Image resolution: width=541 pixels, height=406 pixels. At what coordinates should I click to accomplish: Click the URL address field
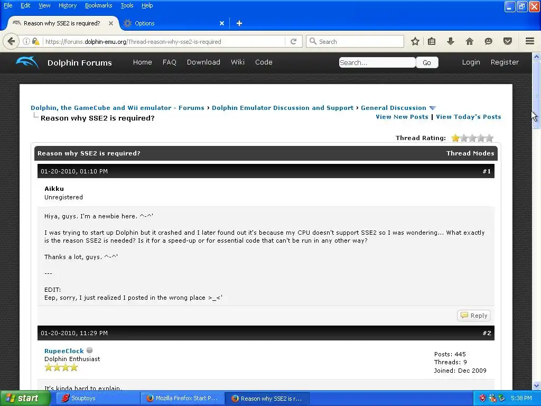coord(164,41)
